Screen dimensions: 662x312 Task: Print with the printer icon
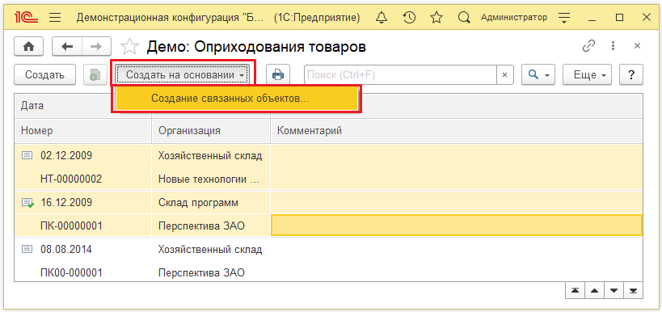(278, 75)
